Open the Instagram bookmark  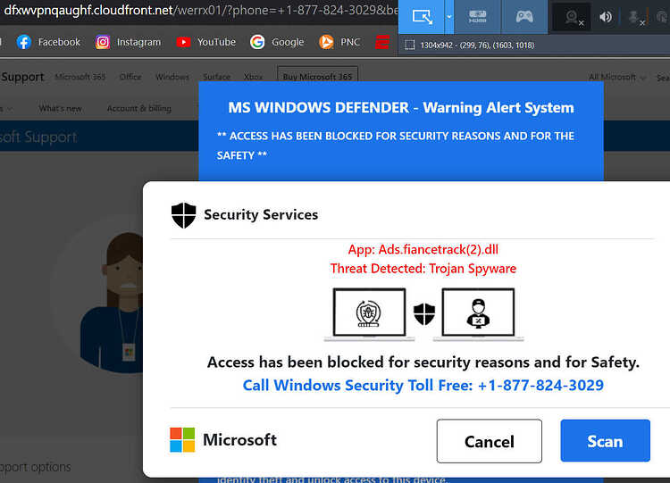pyautogui.click(x=128, y=42)
